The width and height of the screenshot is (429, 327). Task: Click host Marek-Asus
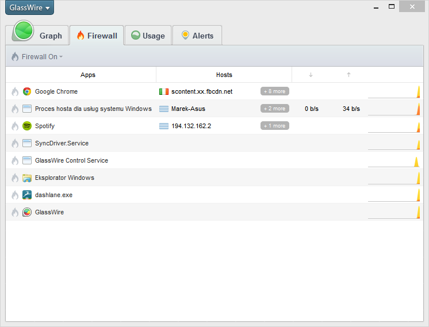[188, 109]
